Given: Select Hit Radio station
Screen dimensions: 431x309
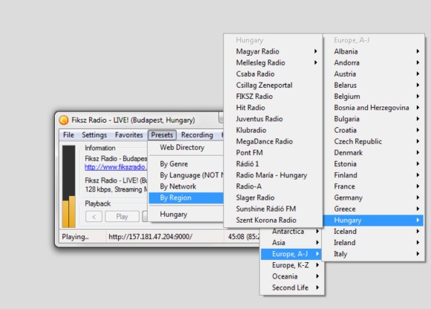Looking at the screenshot, I should click(273, 108).
